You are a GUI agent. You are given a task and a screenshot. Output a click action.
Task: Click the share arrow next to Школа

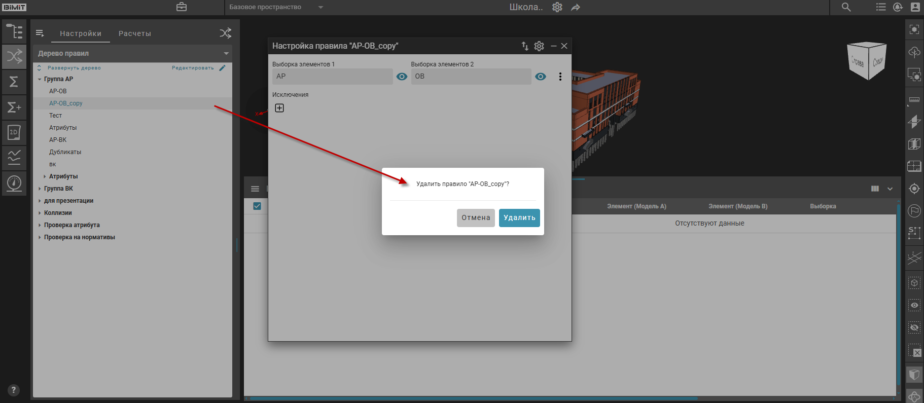click(575, 8)
